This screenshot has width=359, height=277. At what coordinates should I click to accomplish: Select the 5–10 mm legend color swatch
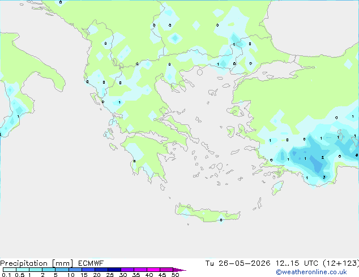coord(62,270)
